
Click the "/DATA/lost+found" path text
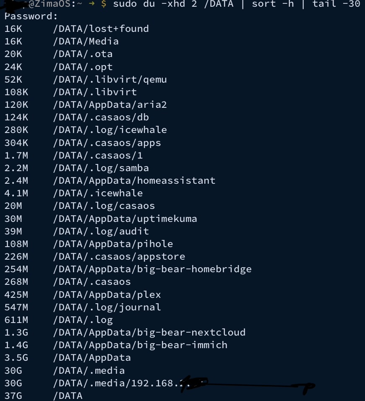click(x=101, y=29)
